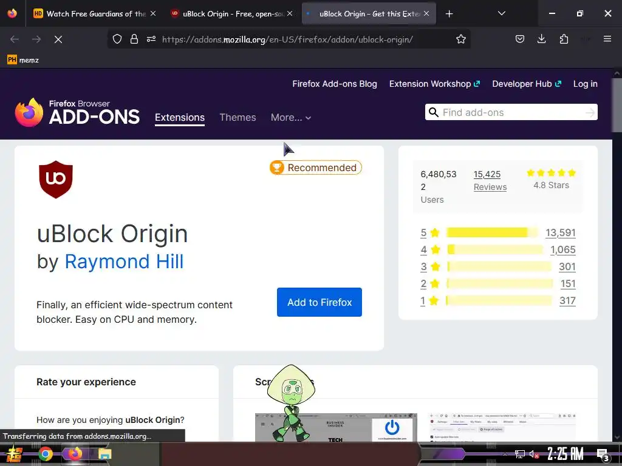Screen dimensions: 622x466
Task: Click the Firefox Browser Add-ons logo
Action: [x=77, y=112]
